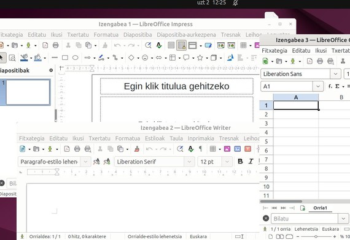Open Estiloak menu in Writer
Image resolution: width=350 pixels, height=240 pixels.
click(155, 138)
